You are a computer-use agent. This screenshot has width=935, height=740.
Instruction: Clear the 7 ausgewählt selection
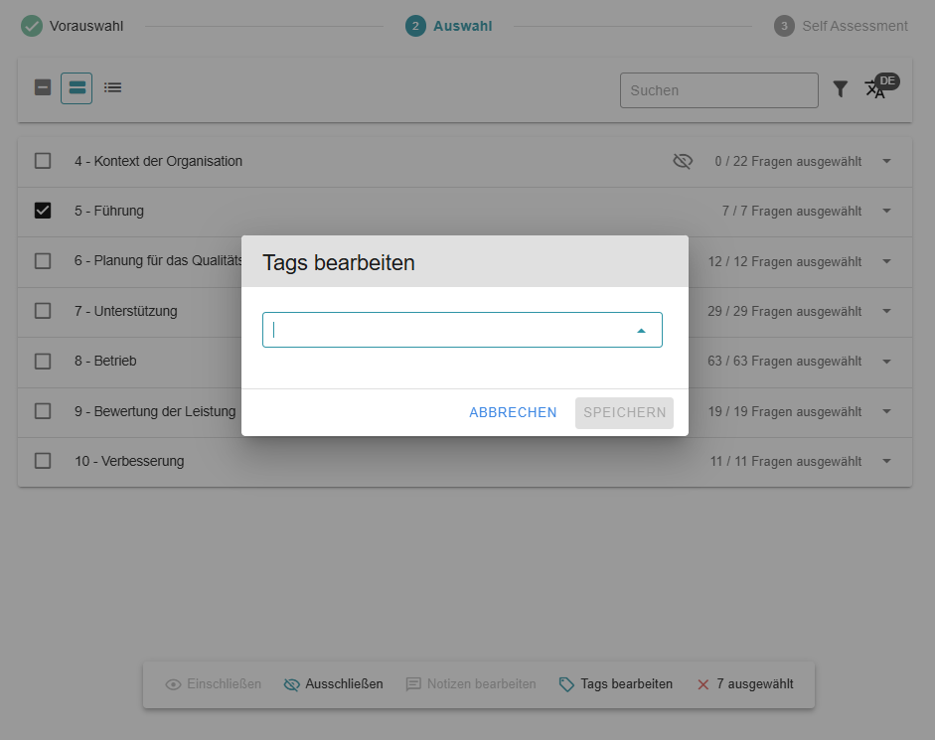tap(703, 684)
